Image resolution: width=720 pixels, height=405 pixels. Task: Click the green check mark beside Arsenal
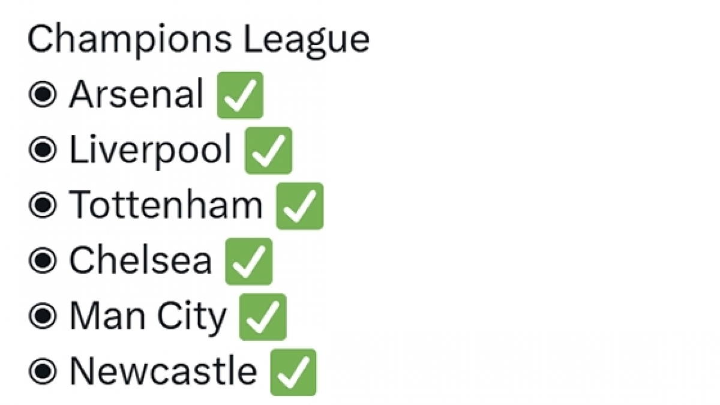[x=240, y=95]
